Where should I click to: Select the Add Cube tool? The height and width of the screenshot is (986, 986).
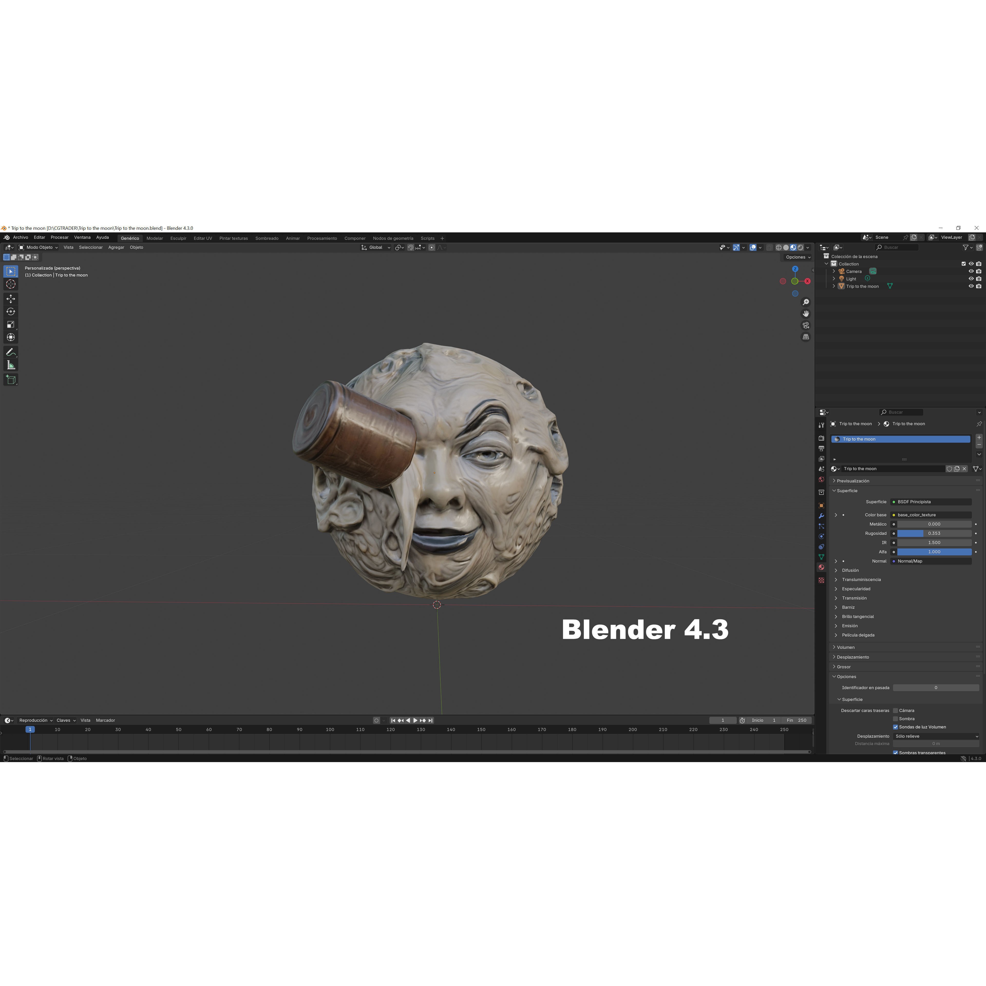(11, 380)
